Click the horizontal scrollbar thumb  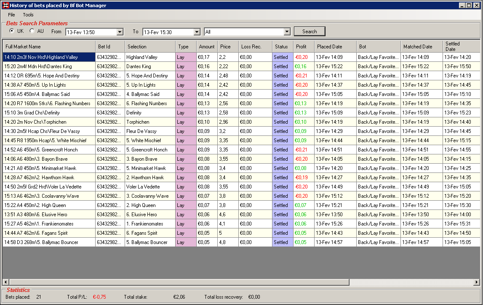click(x=179, y=282)
